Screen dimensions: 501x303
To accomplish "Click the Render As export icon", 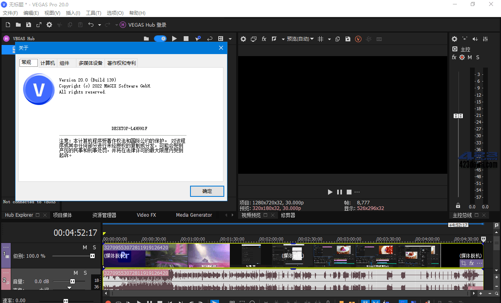I will click(x=39, y=25).
